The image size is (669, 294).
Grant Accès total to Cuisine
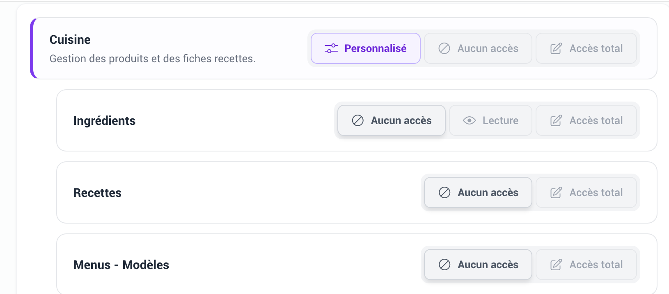coord(587,48)
